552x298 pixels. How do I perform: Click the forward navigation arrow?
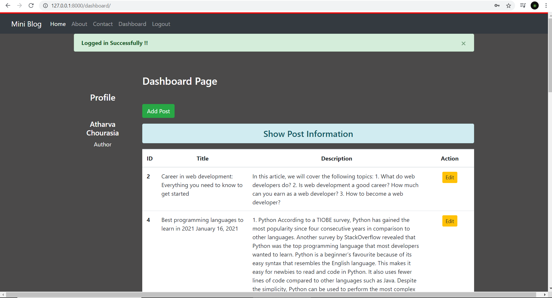tap(19, 5)
